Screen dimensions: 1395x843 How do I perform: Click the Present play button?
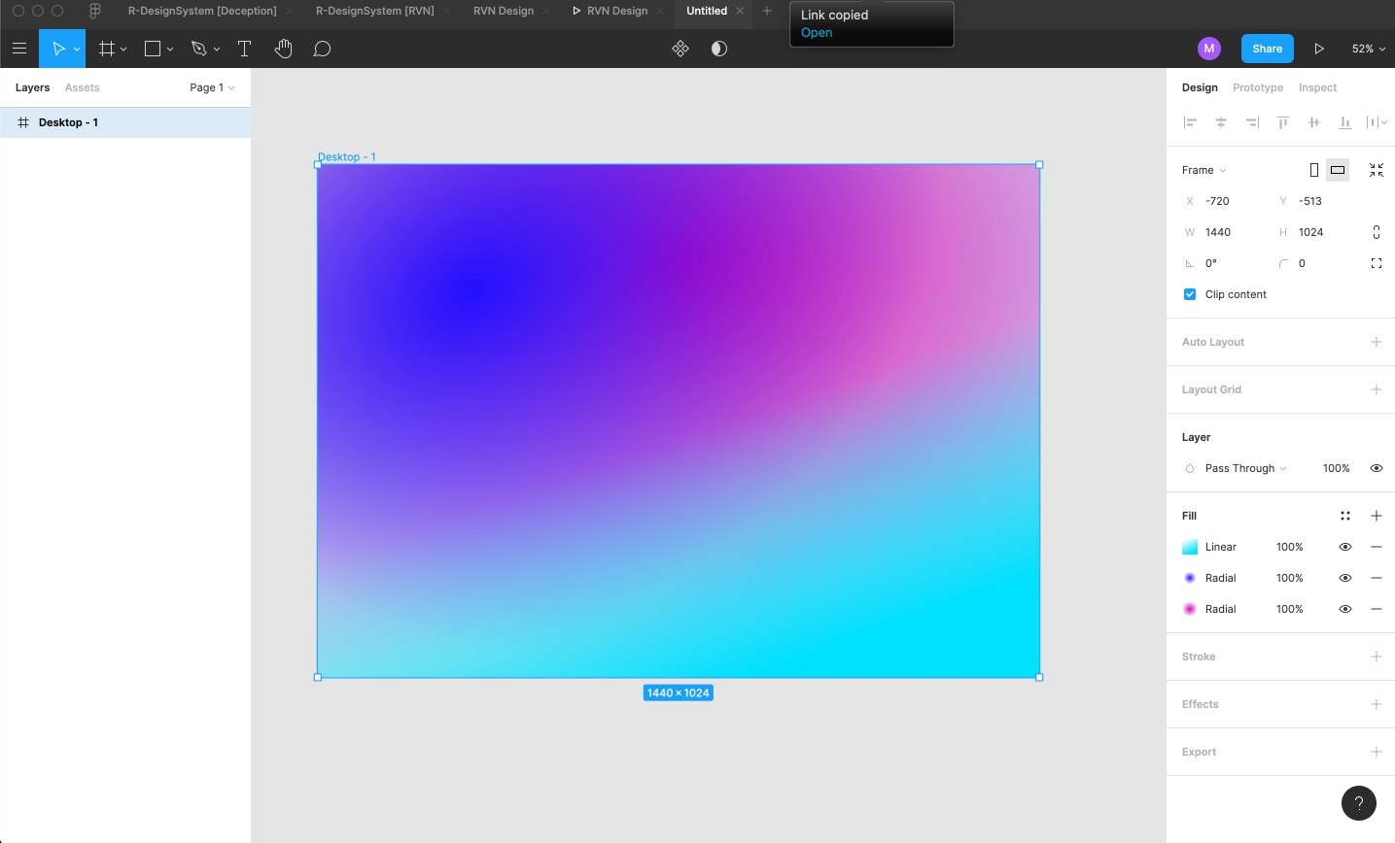coord(1319,49)
